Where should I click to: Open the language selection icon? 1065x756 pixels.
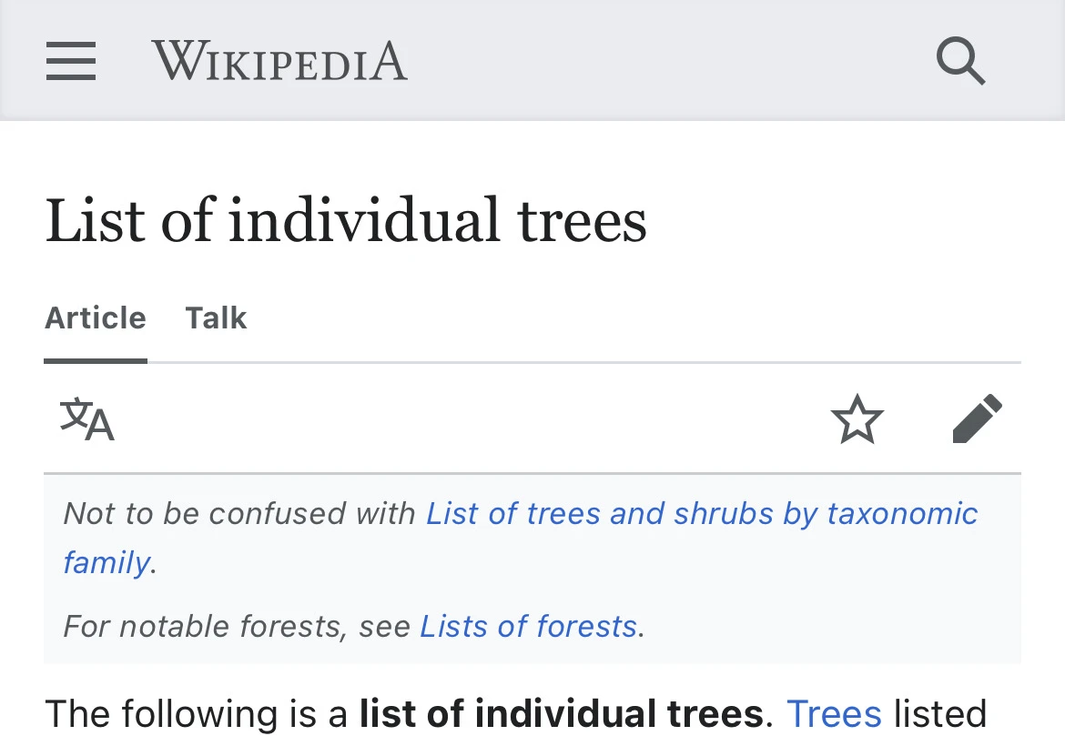coord(87,419)
